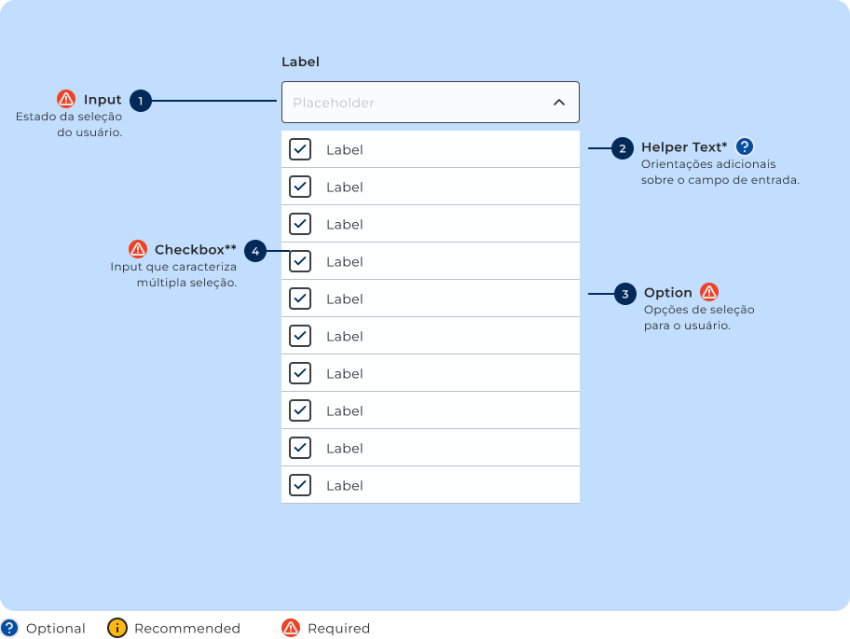Viewport: 850px width, 639px height.
Task: Click the red warning icon beside Input
Action: 66,99
